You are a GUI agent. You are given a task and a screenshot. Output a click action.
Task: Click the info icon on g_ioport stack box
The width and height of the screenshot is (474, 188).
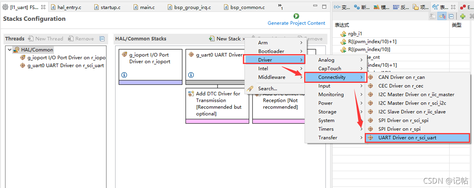click(124, 75)
